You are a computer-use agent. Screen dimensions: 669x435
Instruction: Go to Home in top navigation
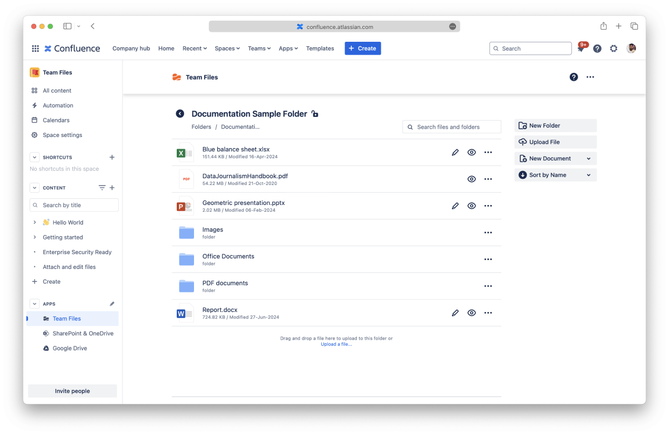click(x=166, y=48)
